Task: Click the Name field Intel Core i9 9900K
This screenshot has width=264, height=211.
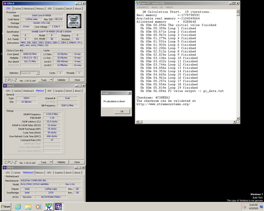Action: 42,16
